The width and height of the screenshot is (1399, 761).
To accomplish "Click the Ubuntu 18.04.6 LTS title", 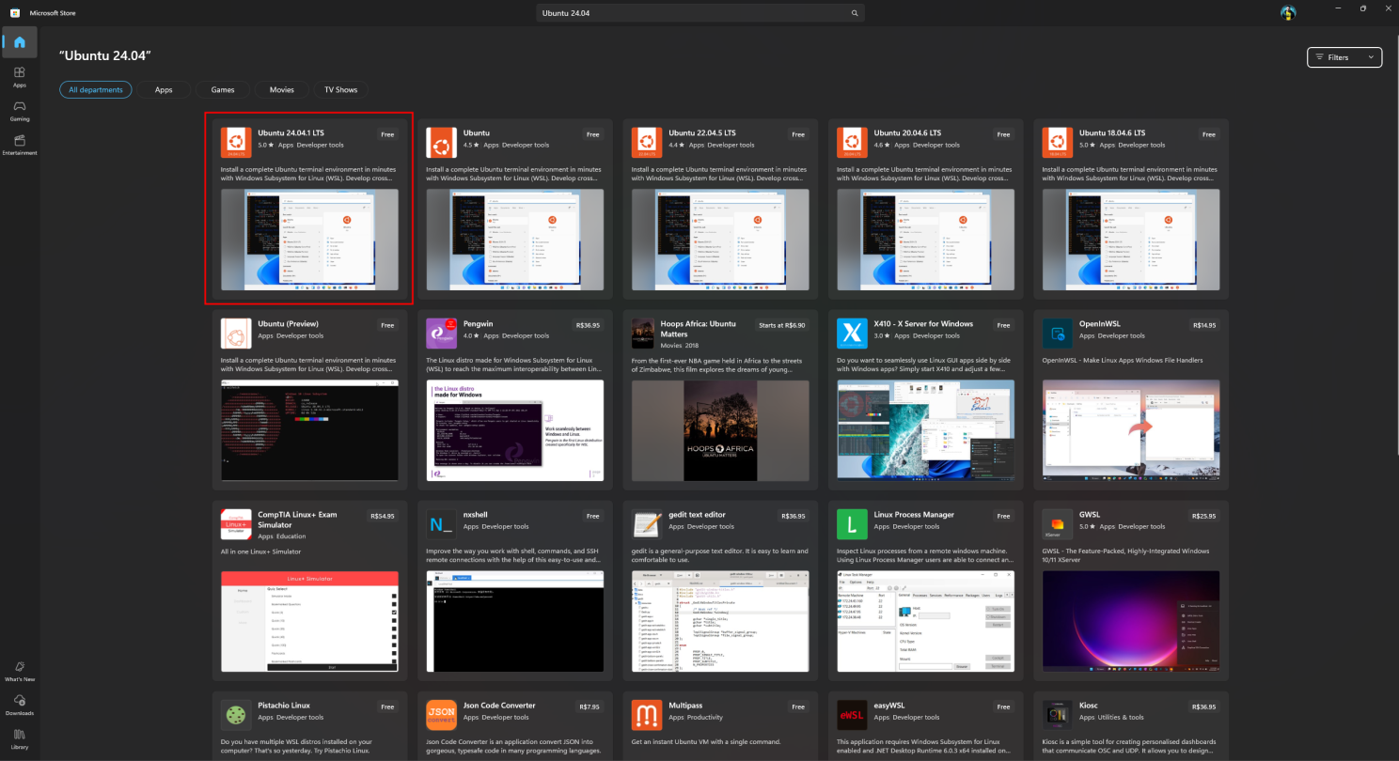I will point(1113,133).
